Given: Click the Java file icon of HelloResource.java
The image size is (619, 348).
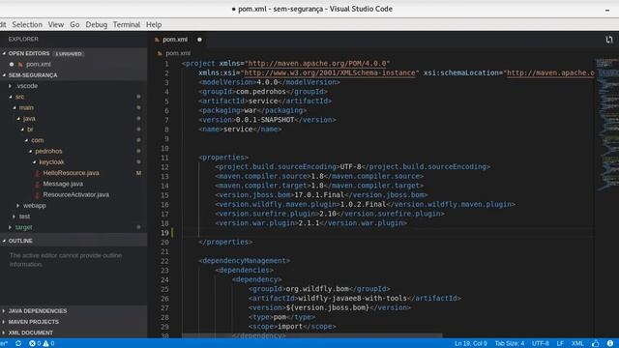Looking at the screenshot, I should pos(37,173).
